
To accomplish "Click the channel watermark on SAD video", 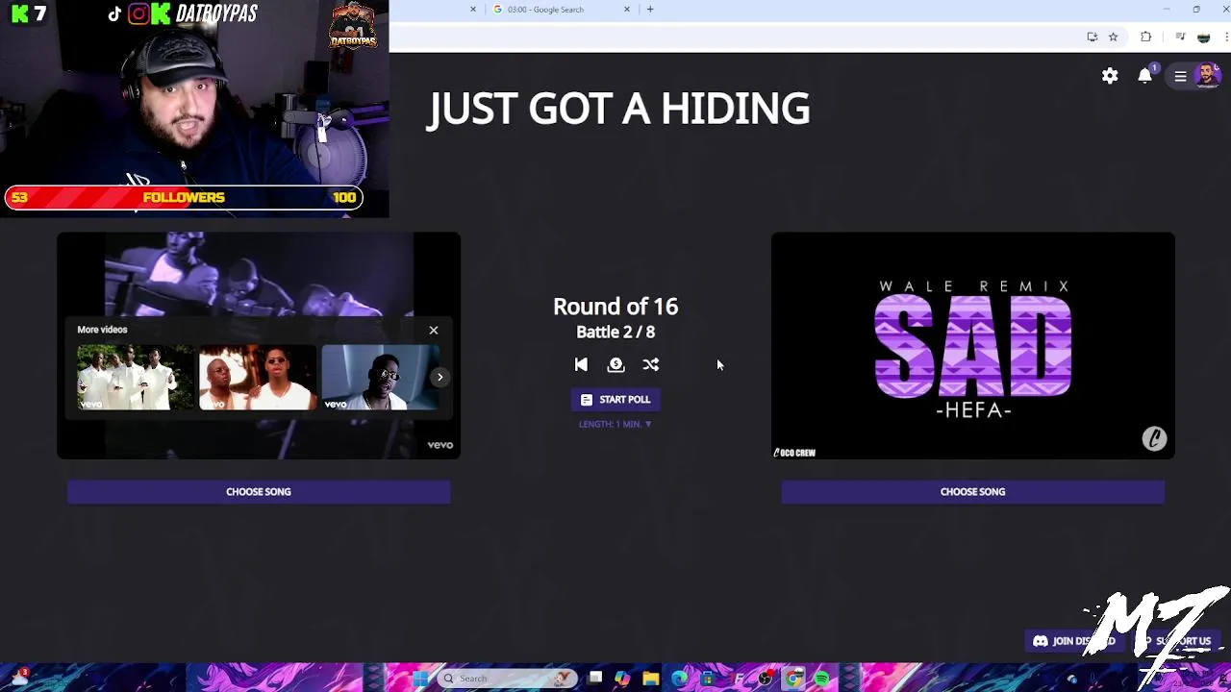I will pos(1154,439).
